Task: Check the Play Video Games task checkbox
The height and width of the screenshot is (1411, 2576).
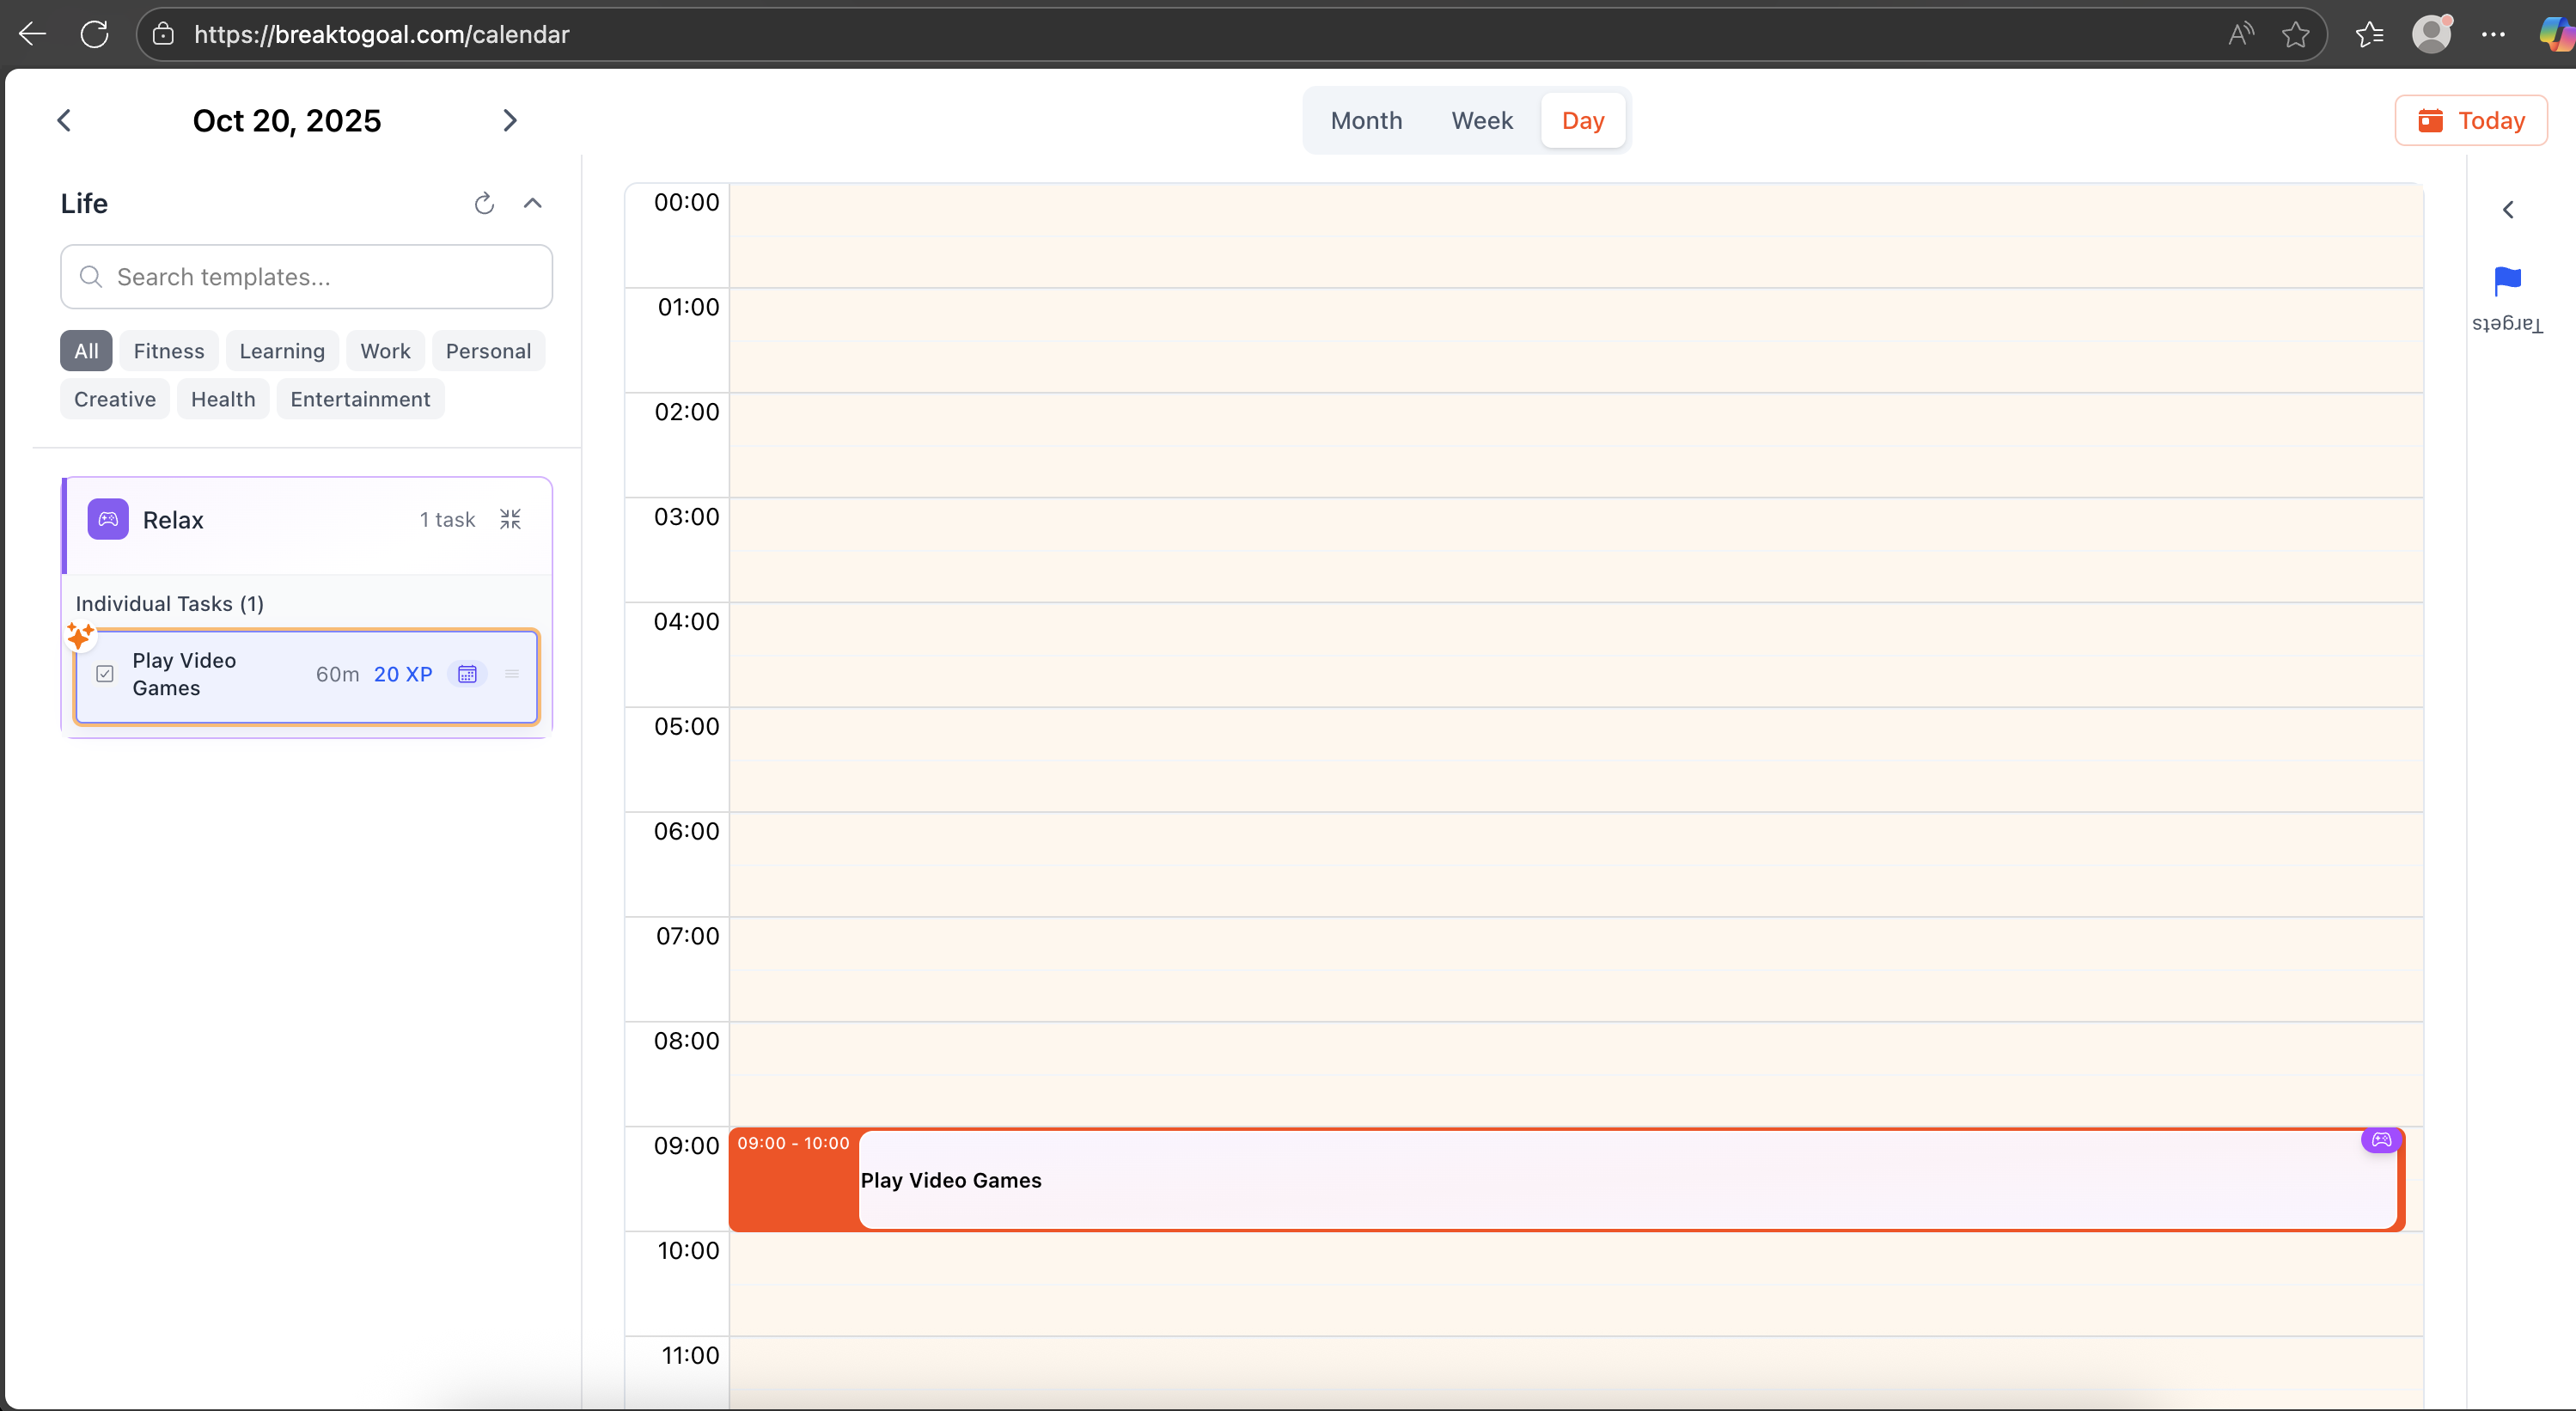Action: pos(105,674)
